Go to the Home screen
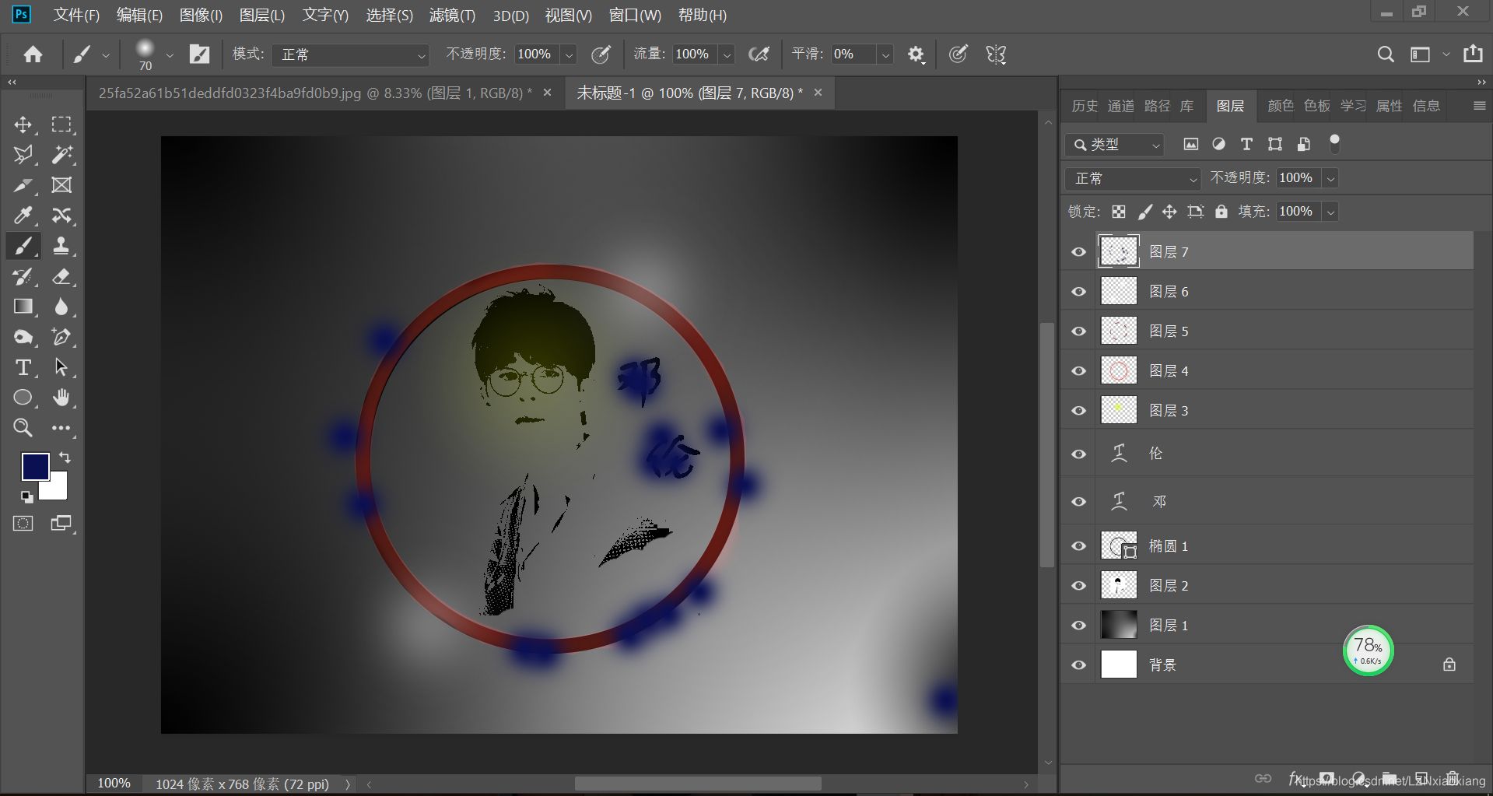1493x796 pixels. (33, 54)
